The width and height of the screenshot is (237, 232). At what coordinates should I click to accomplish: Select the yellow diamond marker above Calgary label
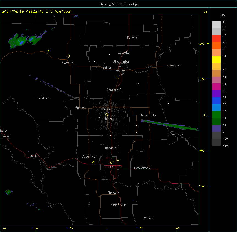pos(111,162)
